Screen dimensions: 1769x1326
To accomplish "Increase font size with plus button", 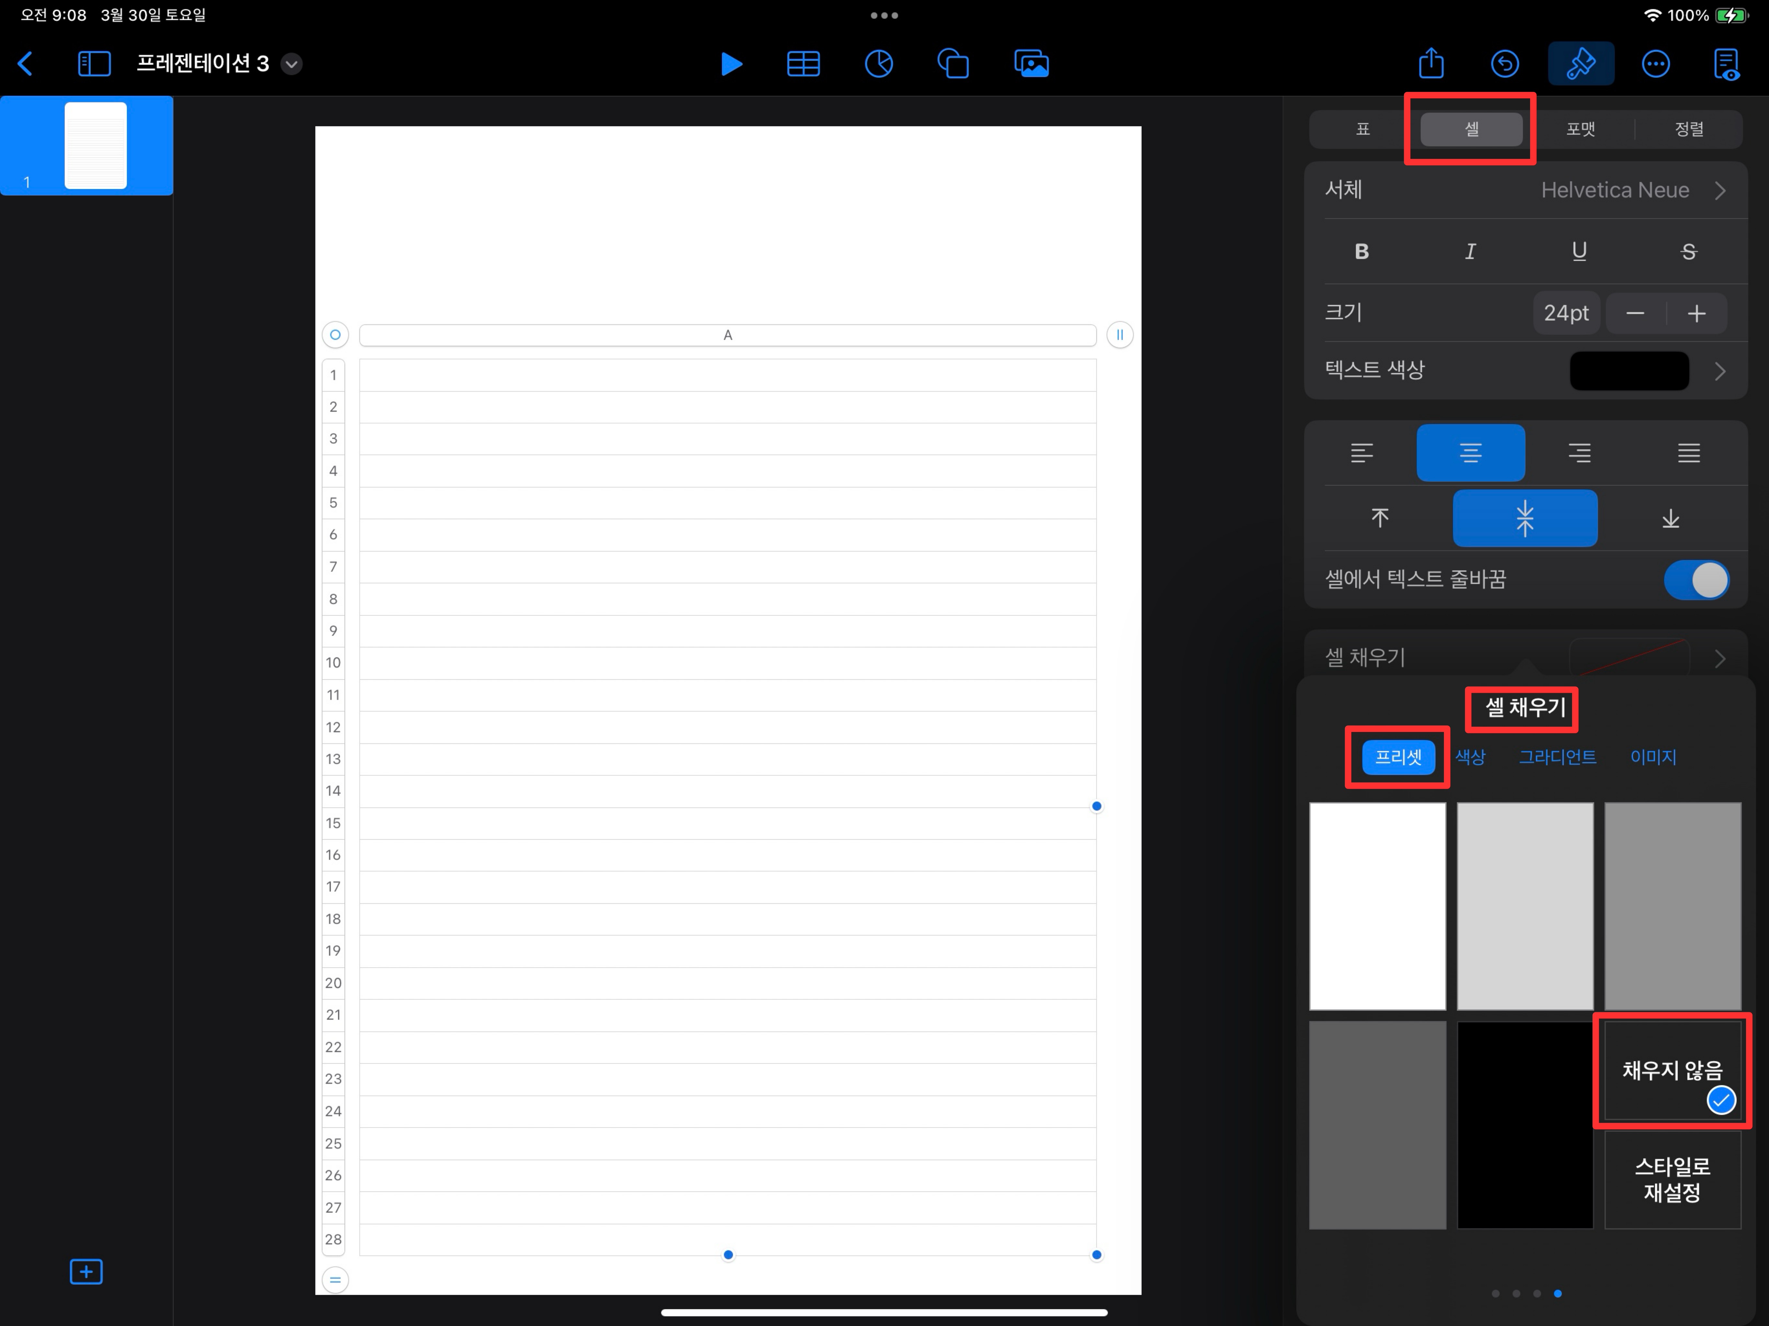I will [x=1696, y=313].
